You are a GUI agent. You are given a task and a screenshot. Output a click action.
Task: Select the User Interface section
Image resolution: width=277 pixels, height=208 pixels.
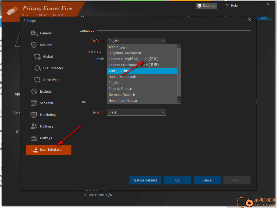tap(49, 149)
